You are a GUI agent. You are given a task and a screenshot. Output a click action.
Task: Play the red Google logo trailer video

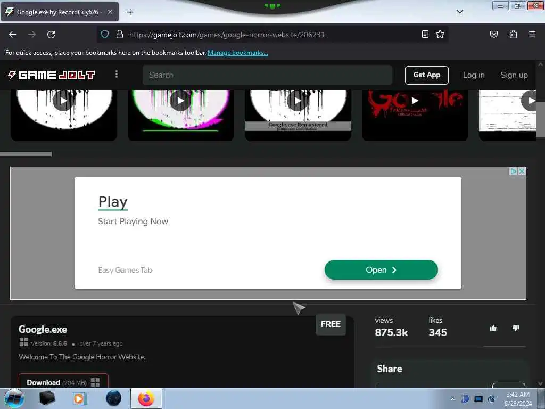[415, 101]
